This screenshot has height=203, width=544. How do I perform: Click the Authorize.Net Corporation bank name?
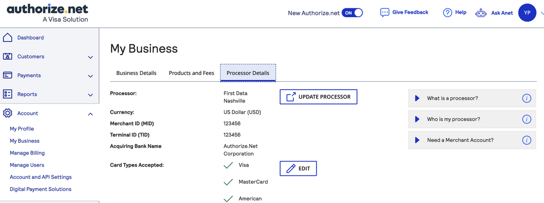coord(241,150)
